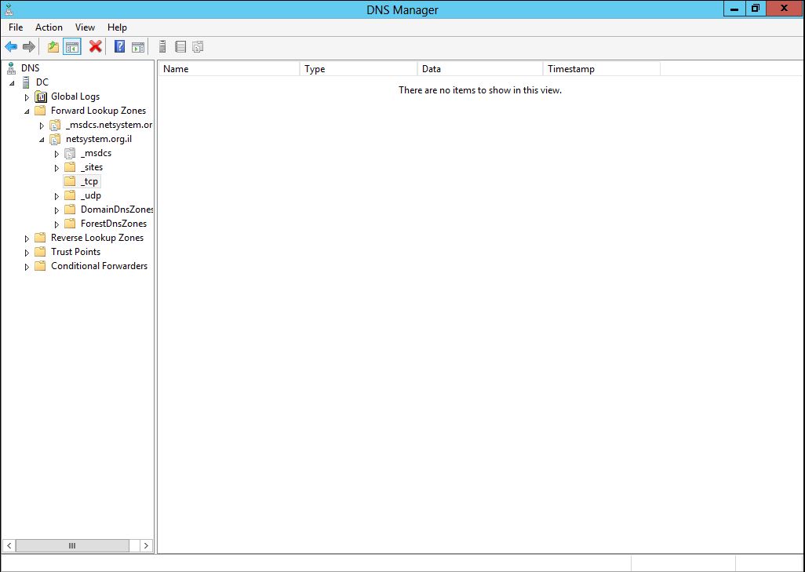Toggle the console tree pane button
Viewport: 805px width, 572px height.
point(72,47)
